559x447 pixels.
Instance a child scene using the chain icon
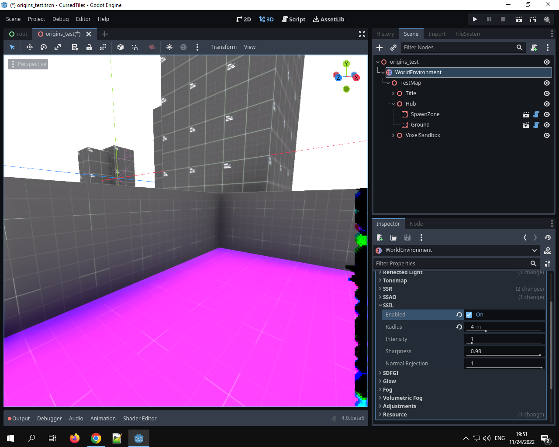tap(393, 47)
